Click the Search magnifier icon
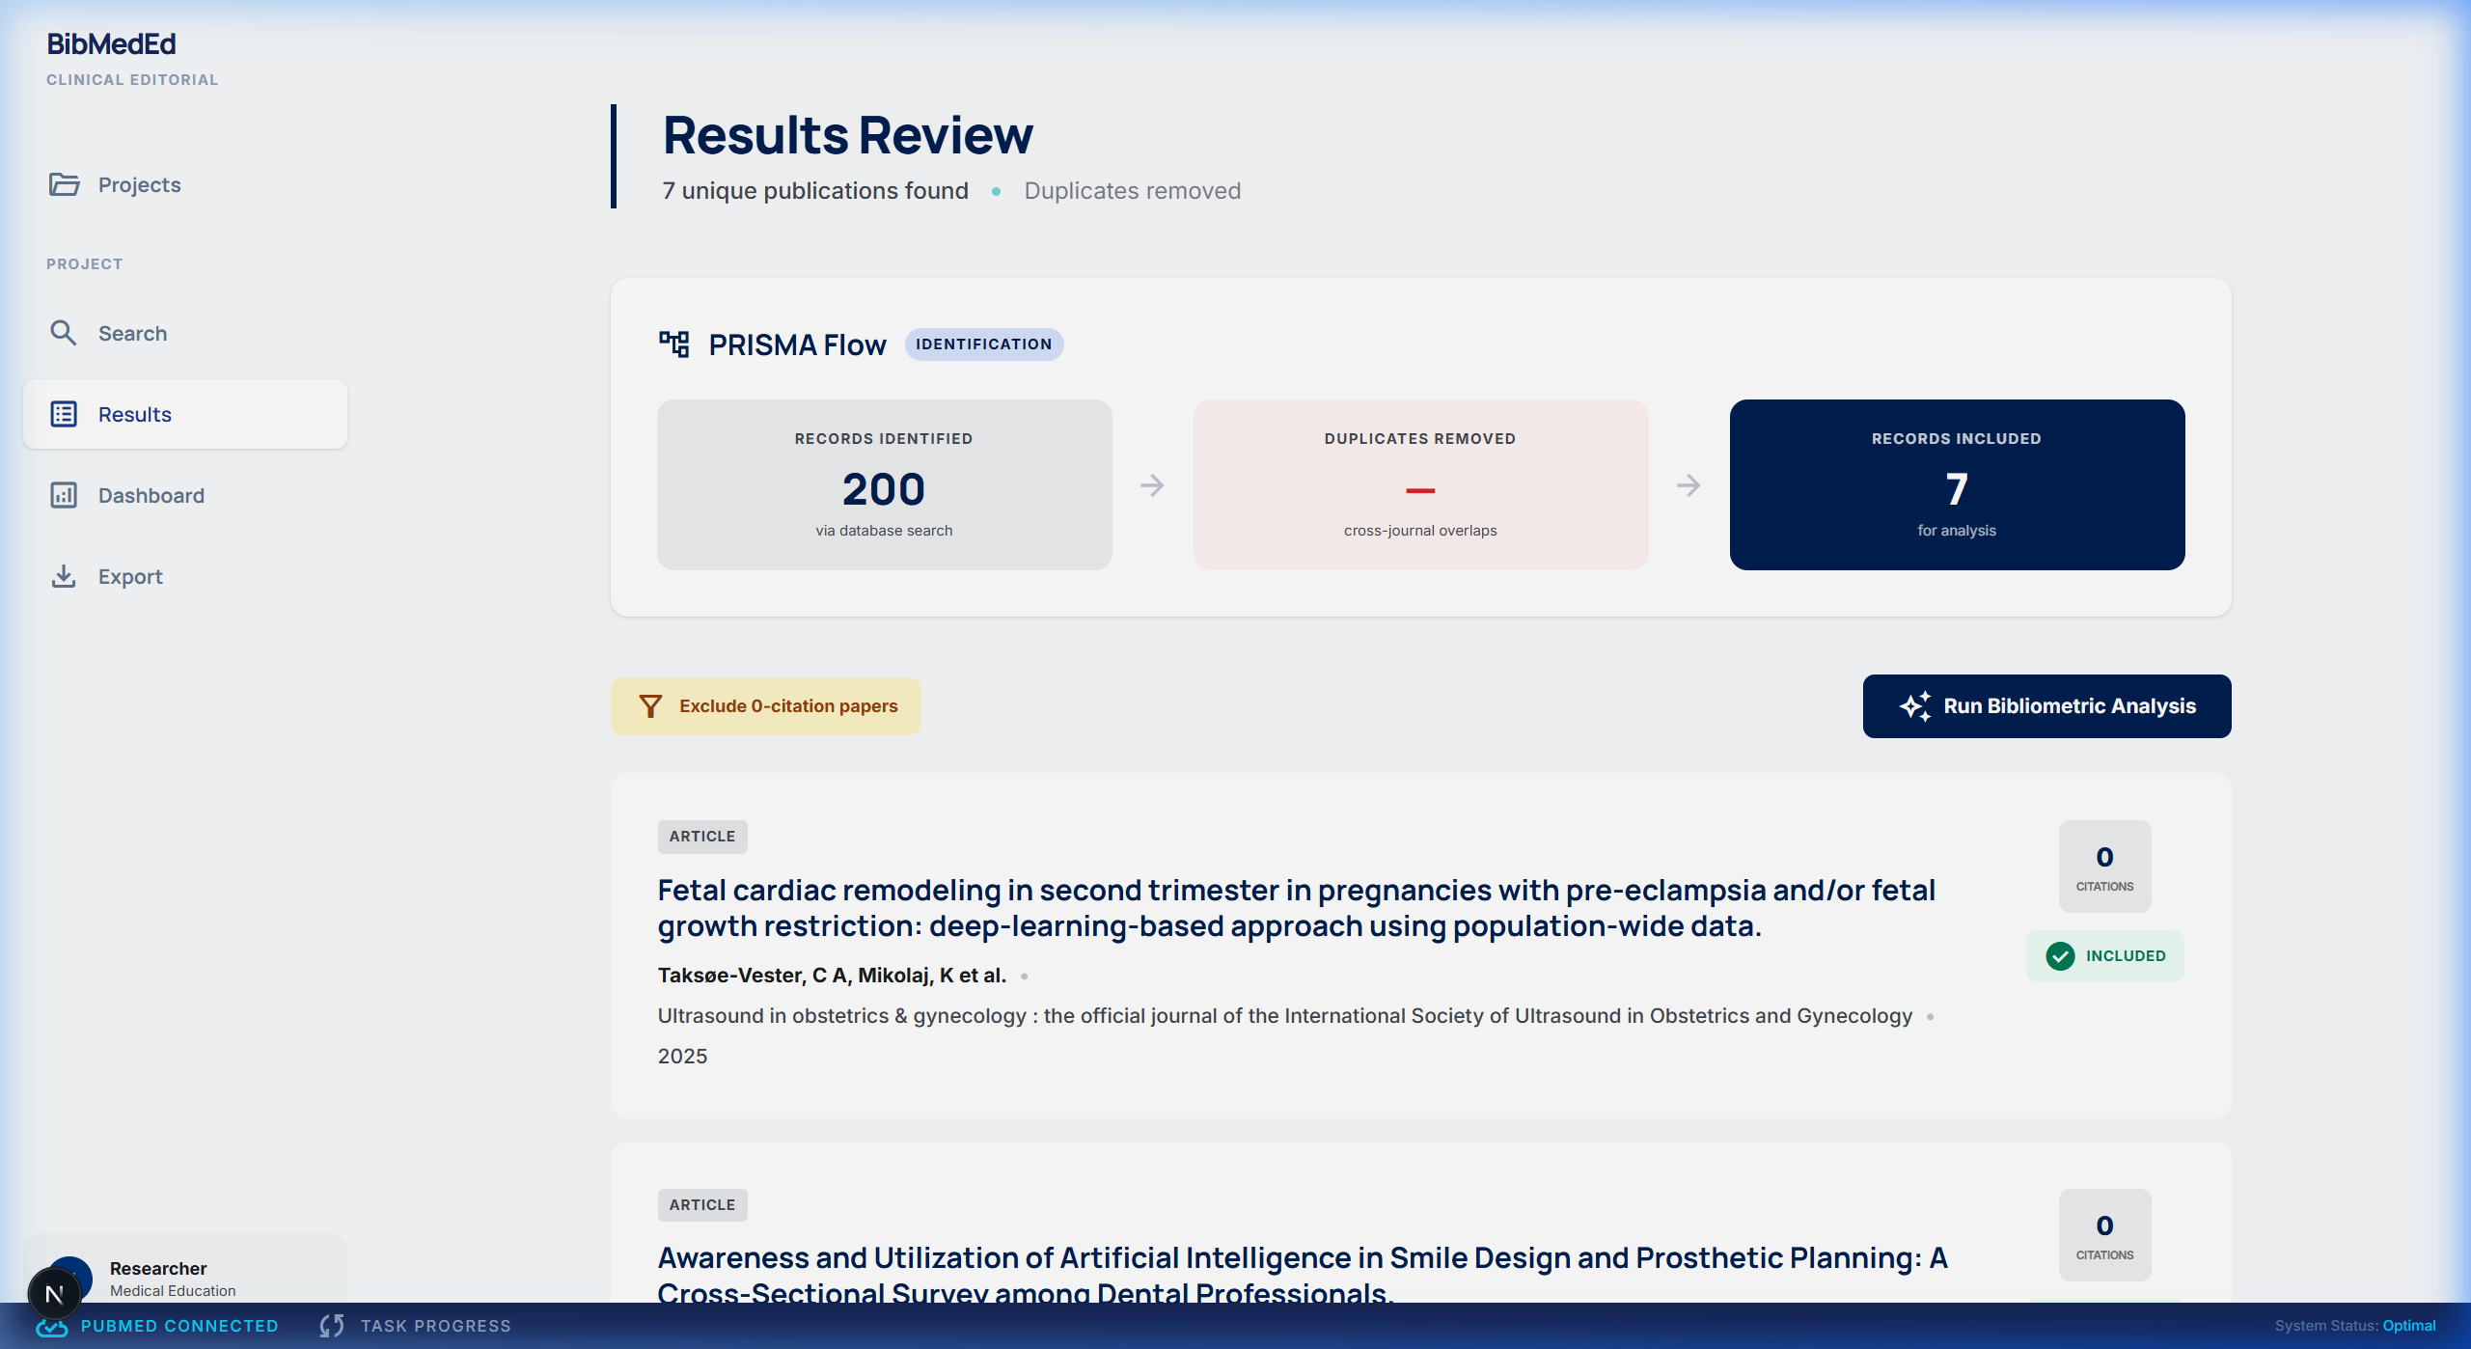2471x1349 pixels. point(64,333)
